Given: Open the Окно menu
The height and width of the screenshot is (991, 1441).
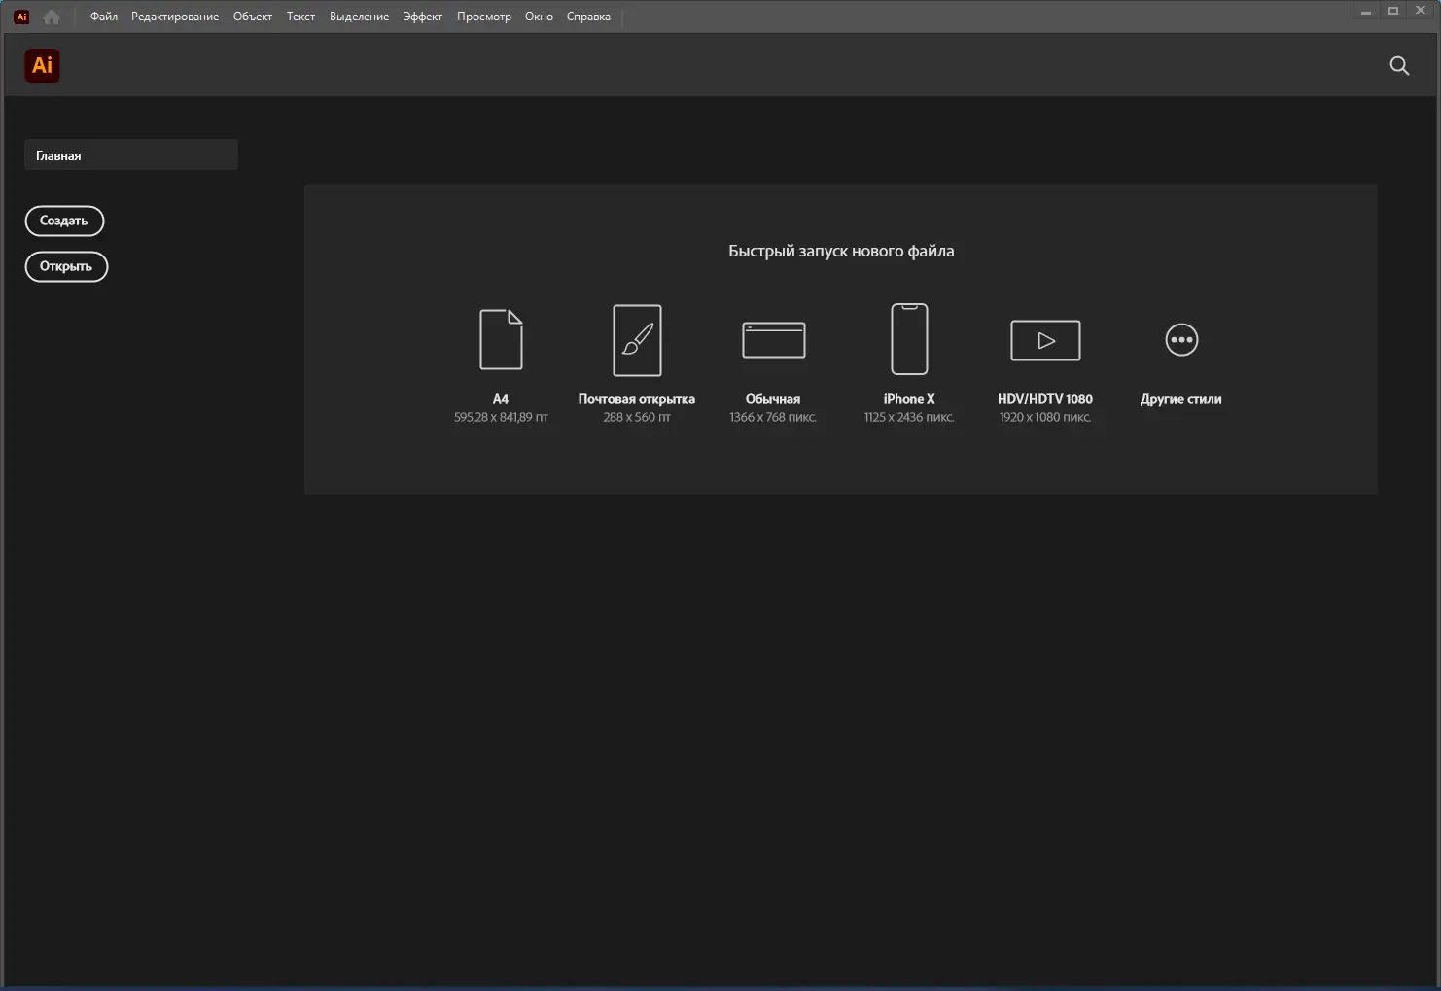Looking at the screenshot, I should 539,17.
